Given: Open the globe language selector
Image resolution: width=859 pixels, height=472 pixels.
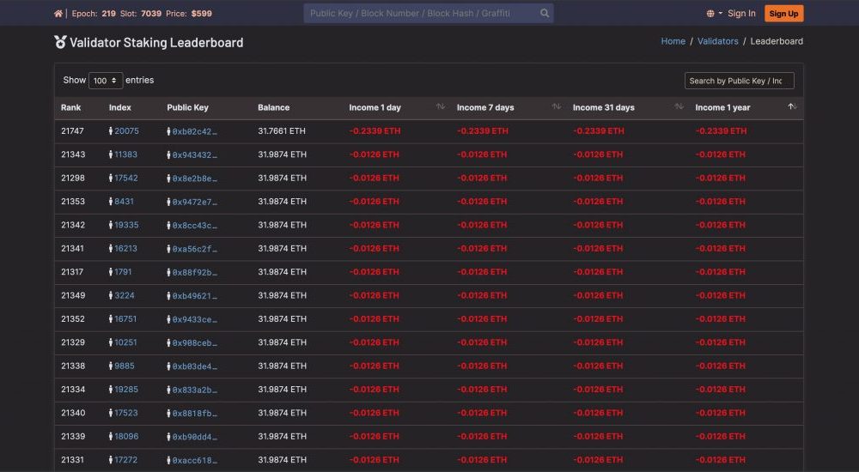Looking at the screenshot, I should (714, 14).
